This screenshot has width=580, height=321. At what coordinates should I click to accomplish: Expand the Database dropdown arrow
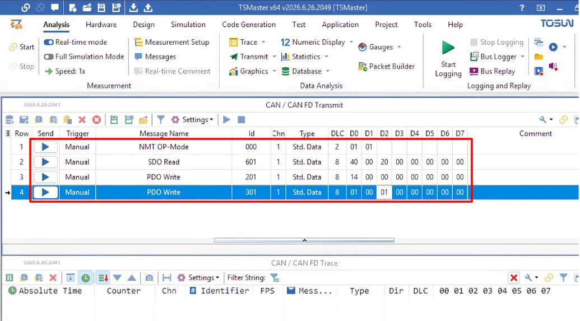pos(327,71)
